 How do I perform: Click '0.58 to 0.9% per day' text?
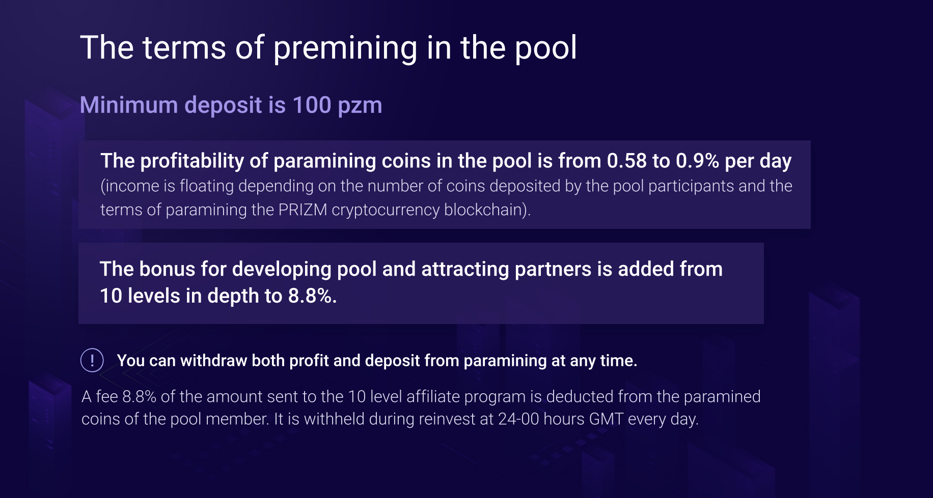(699, 161)
